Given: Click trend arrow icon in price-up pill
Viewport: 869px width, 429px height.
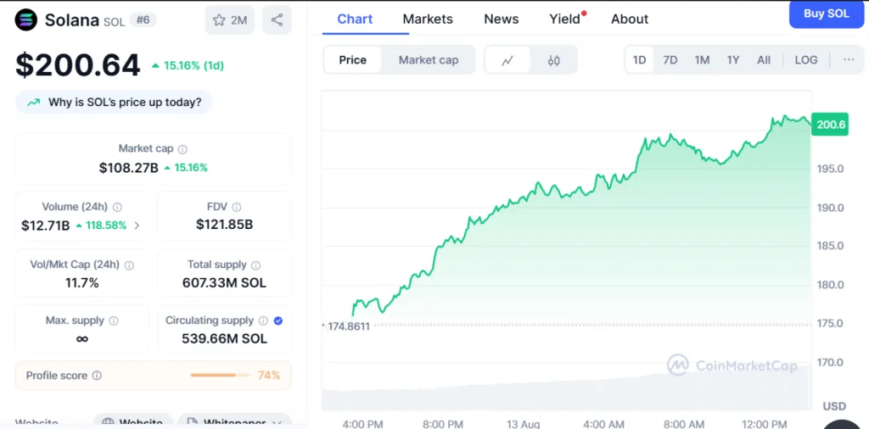Looking at the screenshot, I should (x=33, y=103).
